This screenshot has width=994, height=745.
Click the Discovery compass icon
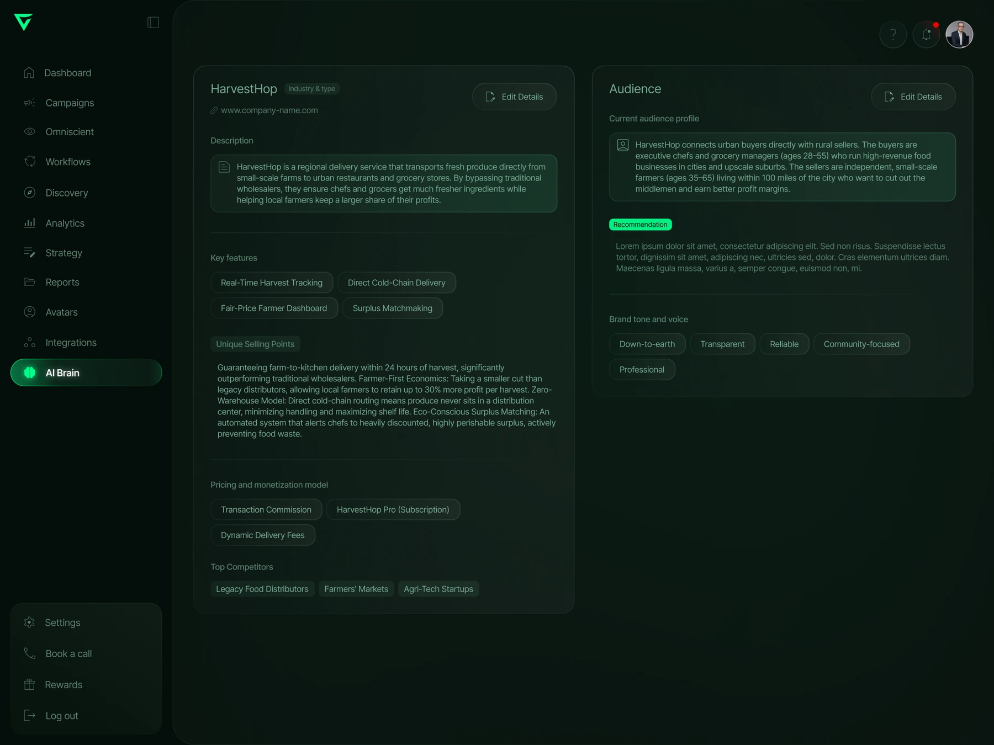30,193
